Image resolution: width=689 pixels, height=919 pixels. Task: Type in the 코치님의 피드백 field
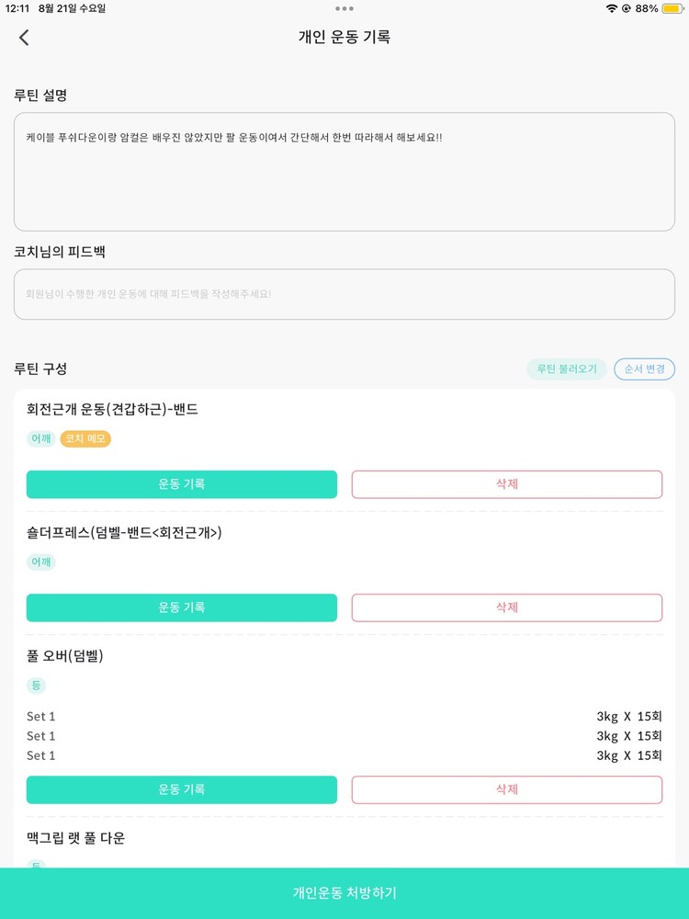coord(344,294)
